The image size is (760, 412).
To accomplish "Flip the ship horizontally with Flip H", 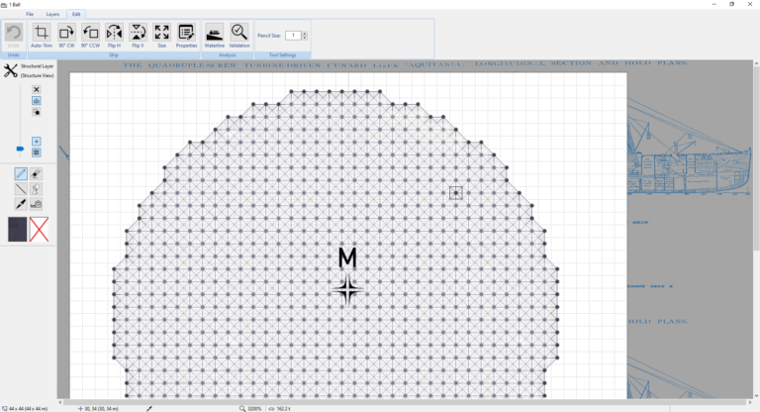I will [x=114, y=36].
